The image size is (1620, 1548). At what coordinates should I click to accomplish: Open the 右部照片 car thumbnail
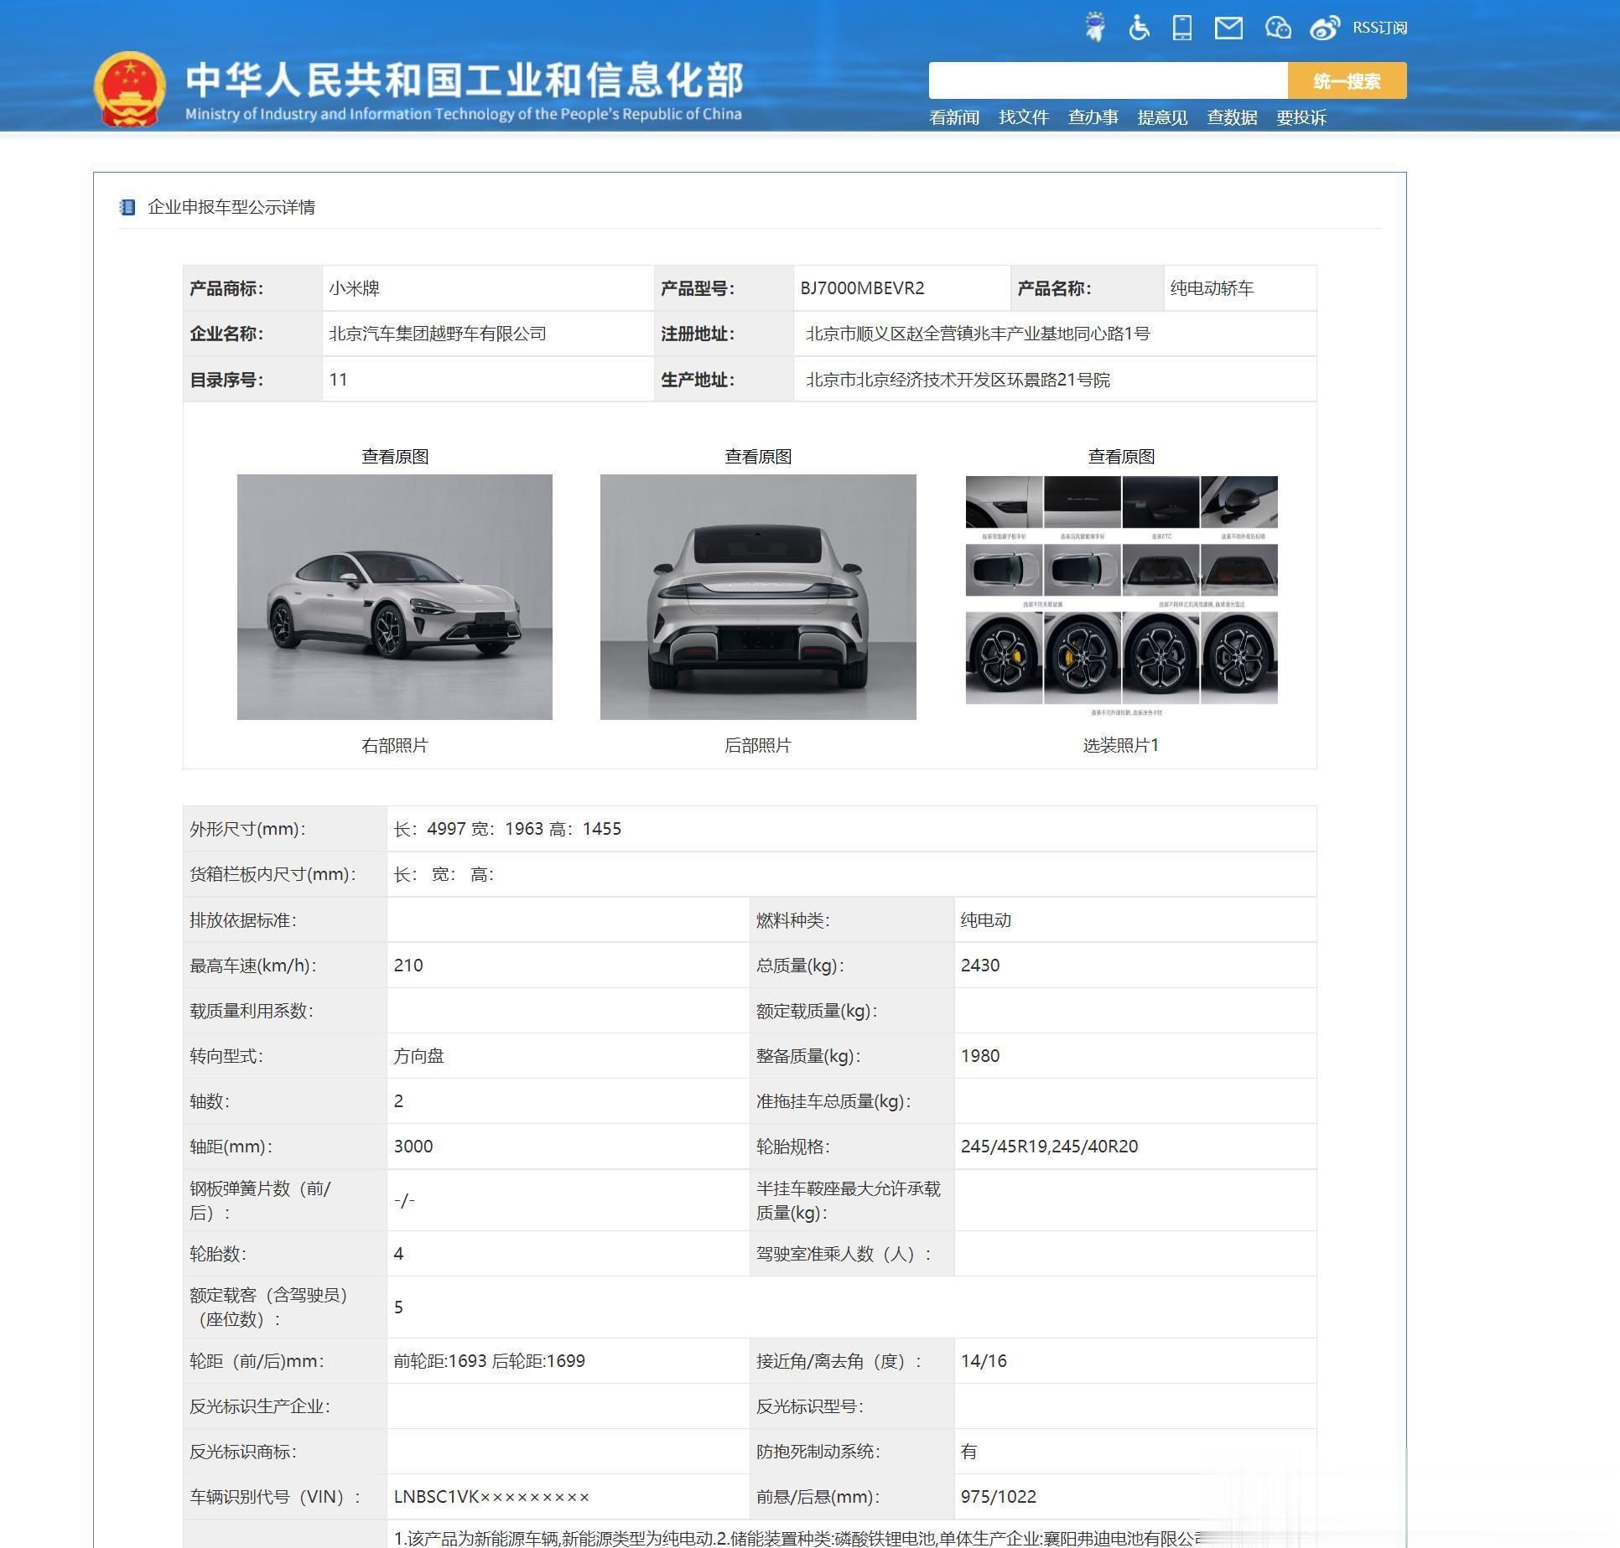(395, 597)
